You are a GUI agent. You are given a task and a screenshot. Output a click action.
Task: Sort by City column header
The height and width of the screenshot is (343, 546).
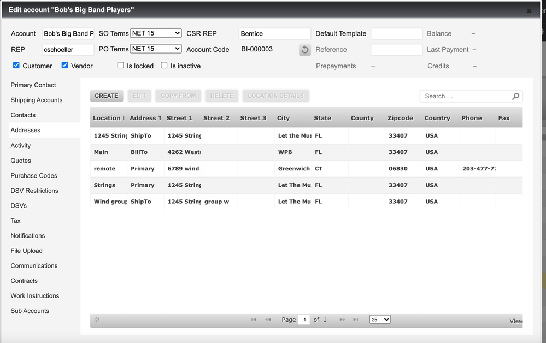click(293, 118)
